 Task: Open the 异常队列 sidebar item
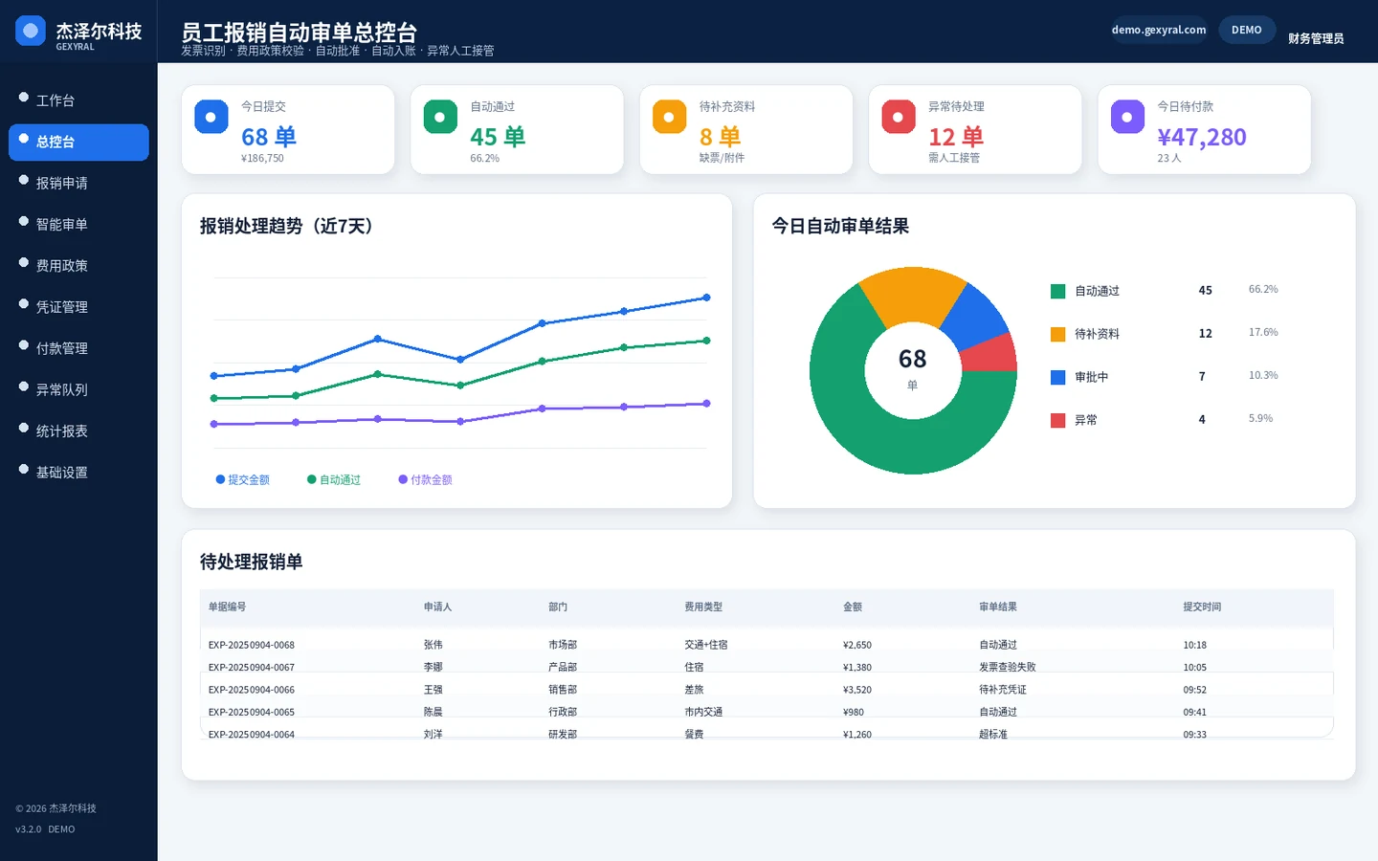pos(78,389)
